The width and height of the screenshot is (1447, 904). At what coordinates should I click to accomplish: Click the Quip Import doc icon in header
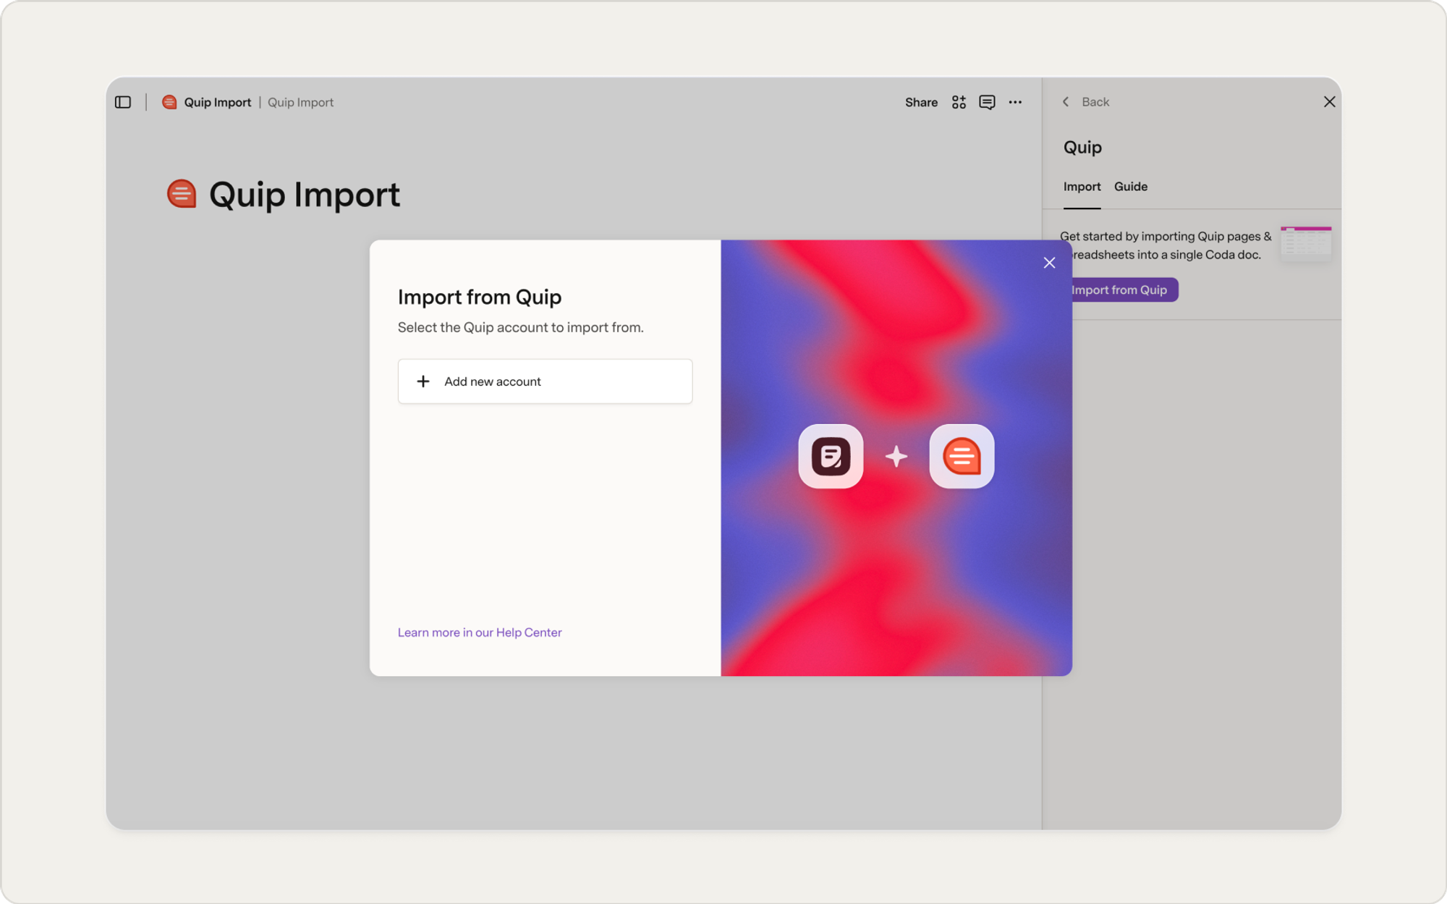pyautogui.click(x=169, y=102)
